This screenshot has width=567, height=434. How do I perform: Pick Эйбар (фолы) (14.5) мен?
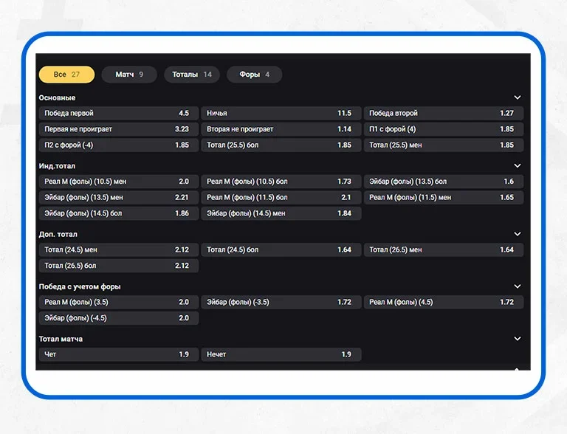coord(281,213)
